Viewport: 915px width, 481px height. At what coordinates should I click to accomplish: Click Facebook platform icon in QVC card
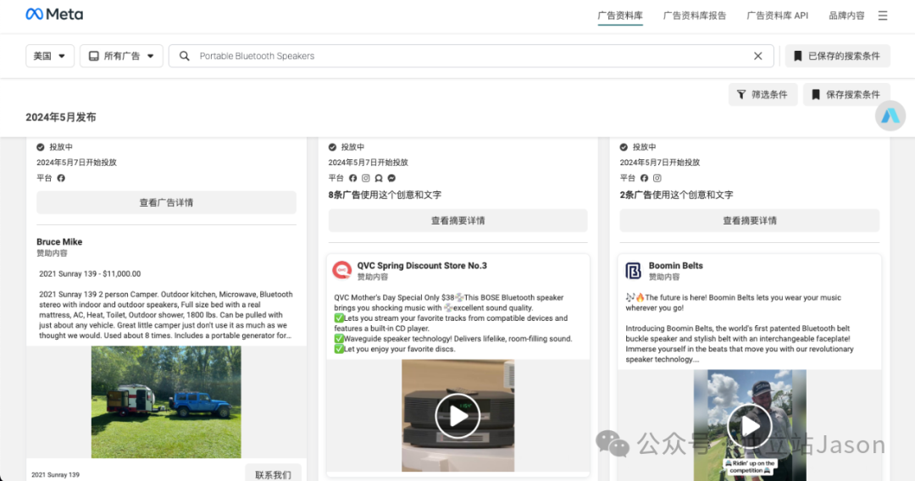tap(352, 178)
